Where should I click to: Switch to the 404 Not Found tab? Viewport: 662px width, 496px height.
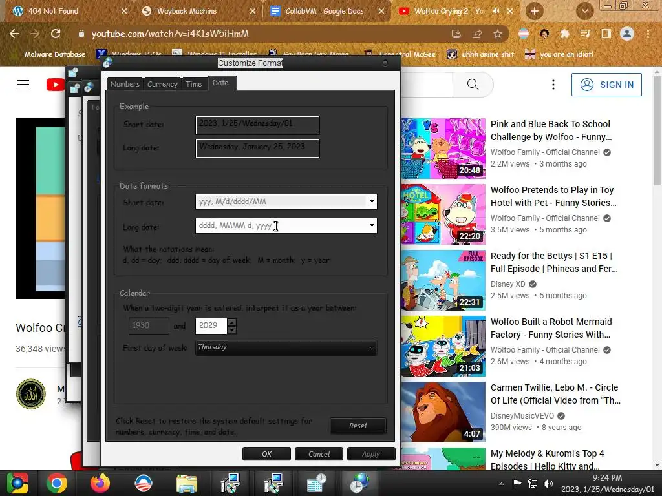coord(70,11)
